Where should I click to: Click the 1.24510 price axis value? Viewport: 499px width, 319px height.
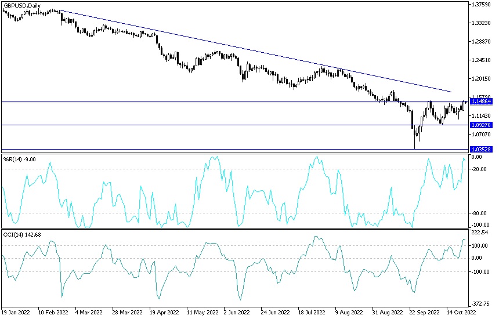[x=482, y=60]
